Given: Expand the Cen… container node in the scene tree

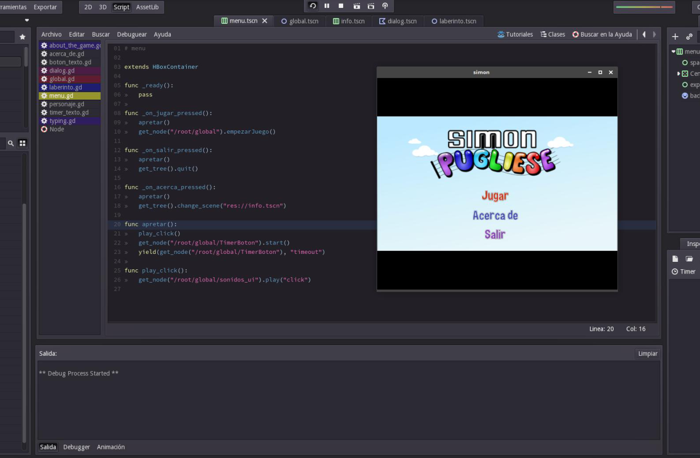Looking at the screenshot, I should [x=678, y=74].
